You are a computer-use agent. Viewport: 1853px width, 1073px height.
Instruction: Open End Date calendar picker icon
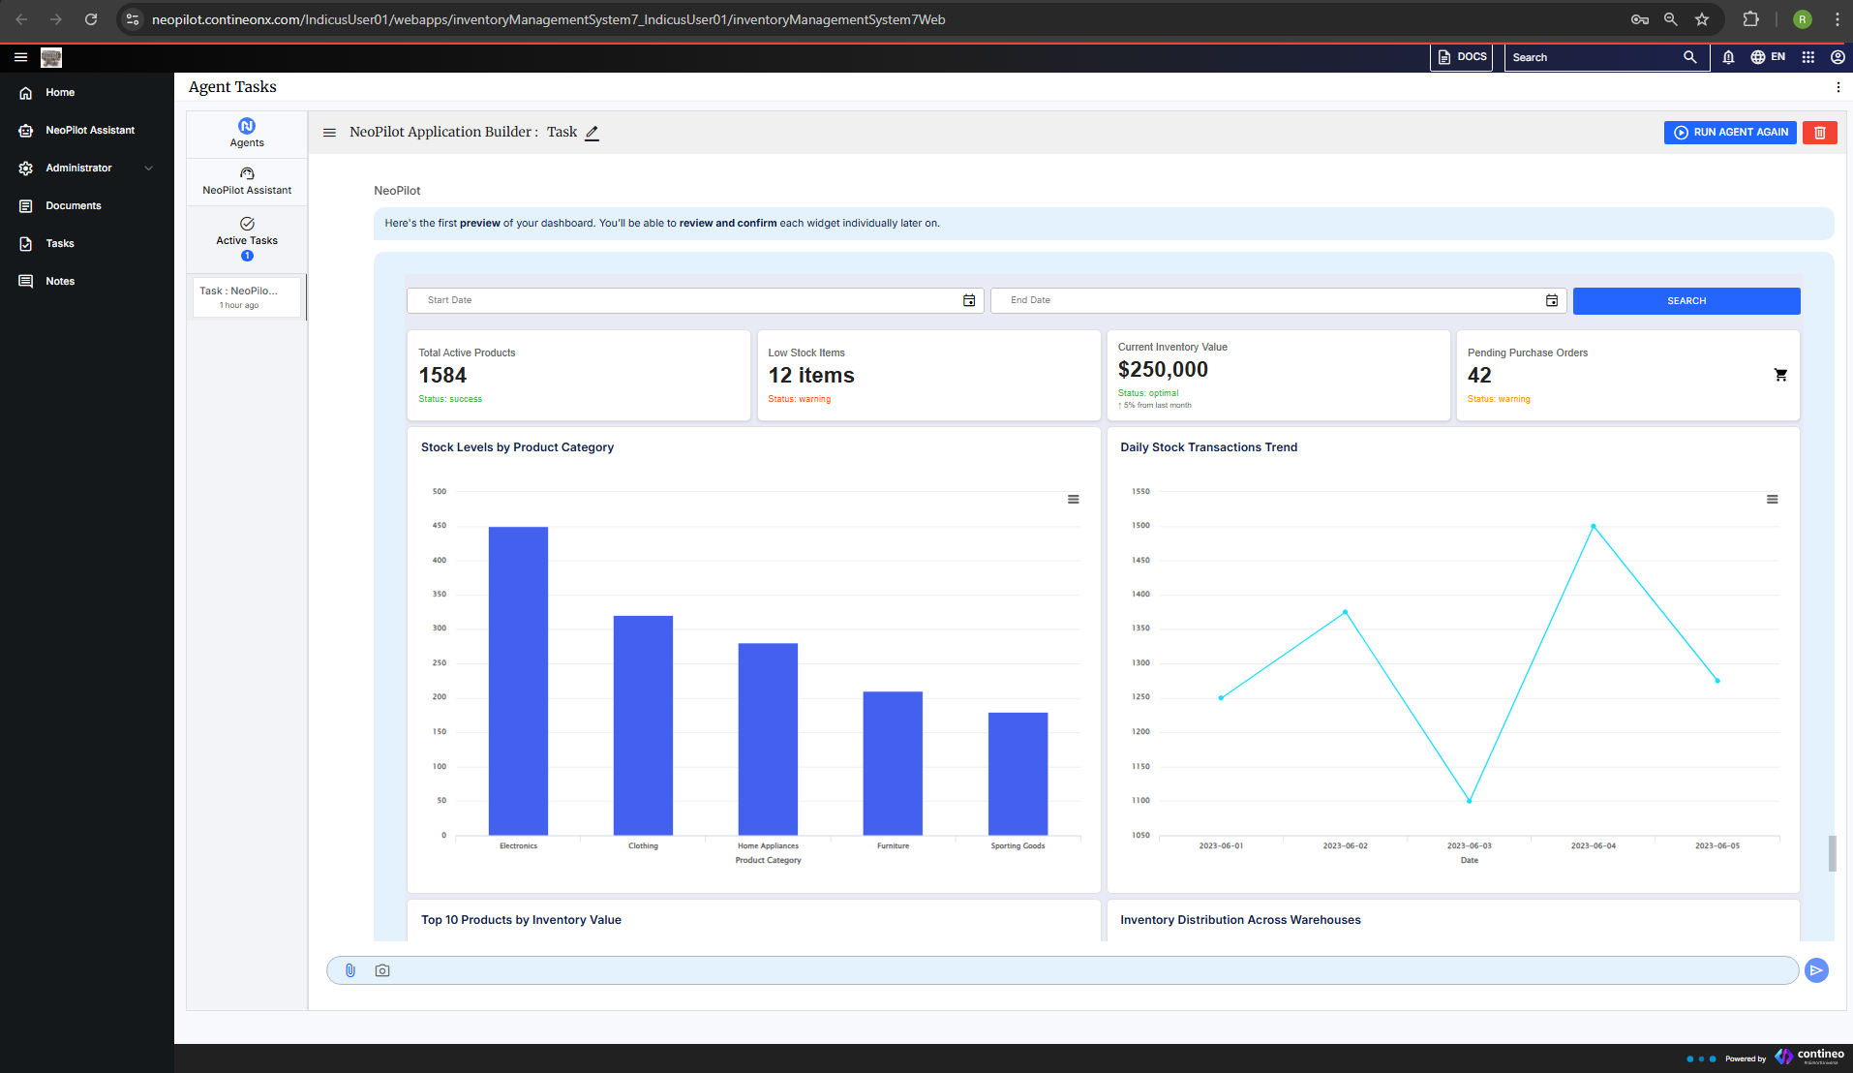[x=1552, y=300]
